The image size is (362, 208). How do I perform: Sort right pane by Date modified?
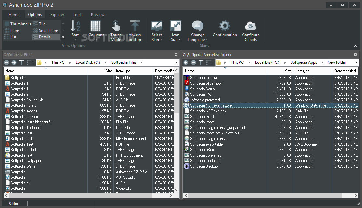point(345,71)
